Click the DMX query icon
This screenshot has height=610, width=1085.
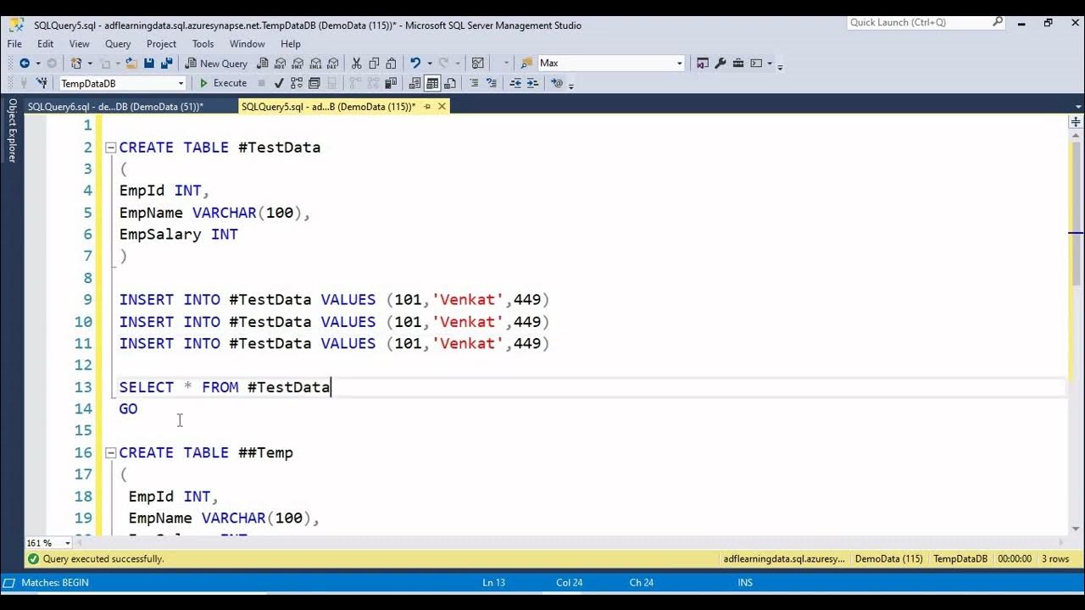298,63
